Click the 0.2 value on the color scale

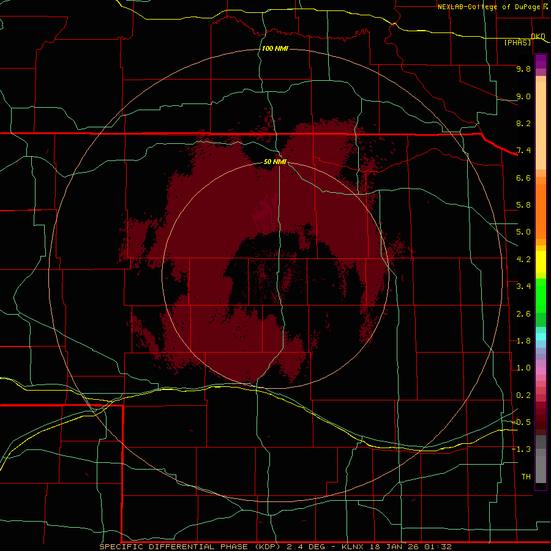point(523,395)
